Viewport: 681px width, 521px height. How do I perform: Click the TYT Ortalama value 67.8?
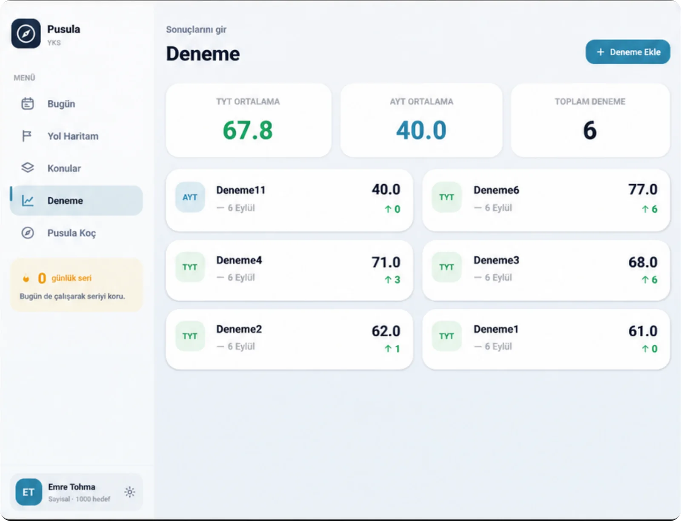tap(248, 130)
